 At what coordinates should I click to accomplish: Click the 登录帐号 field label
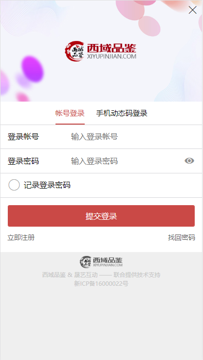23,137
